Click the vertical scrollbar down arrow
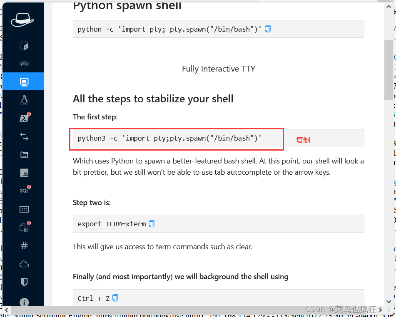The height and width of the screenshot is (317, 396). pos(389,301)
